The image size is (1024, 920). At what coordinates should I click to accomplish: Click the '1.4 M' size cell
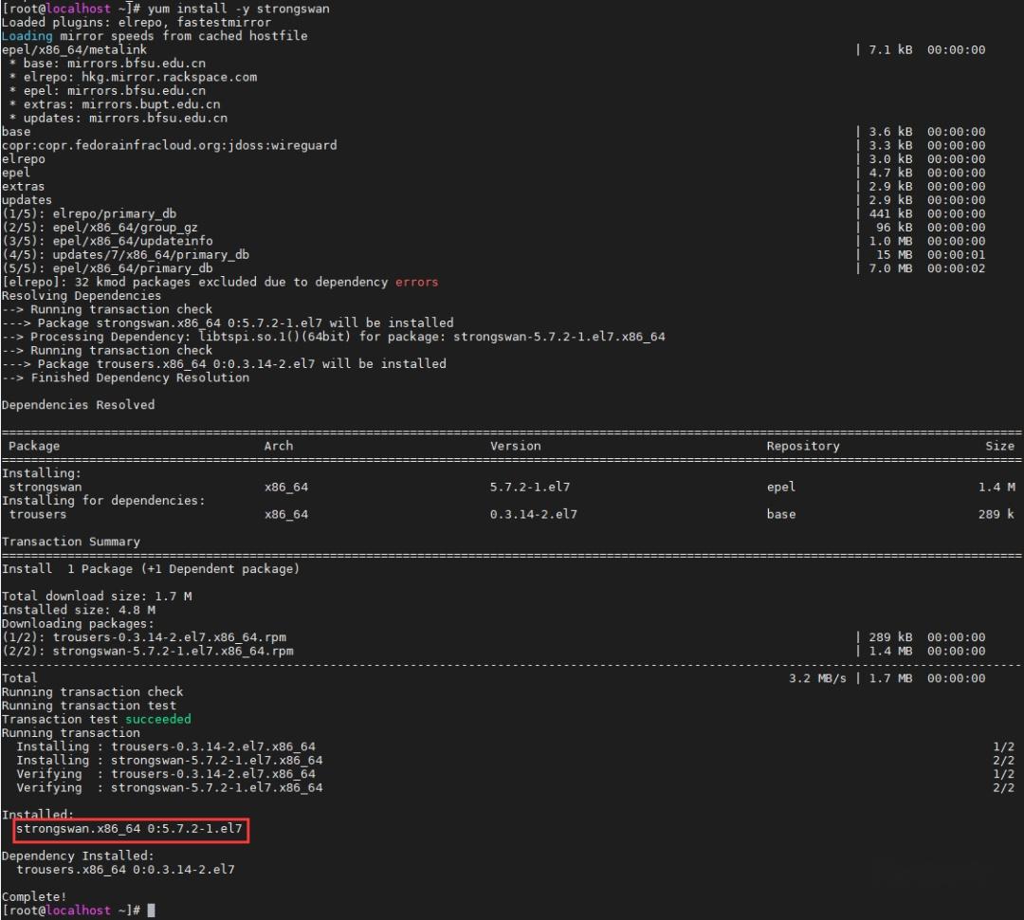click(x=997, y=487)
